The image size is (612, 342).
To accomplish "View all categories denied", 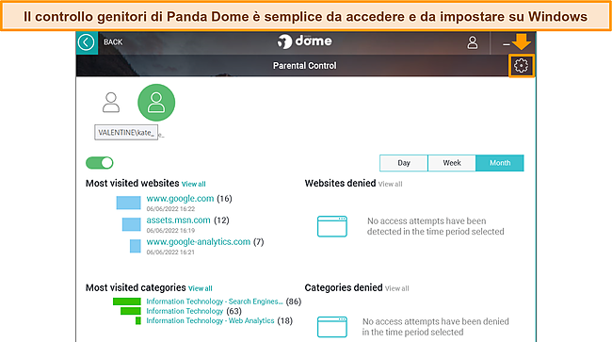I will point(397,288).
